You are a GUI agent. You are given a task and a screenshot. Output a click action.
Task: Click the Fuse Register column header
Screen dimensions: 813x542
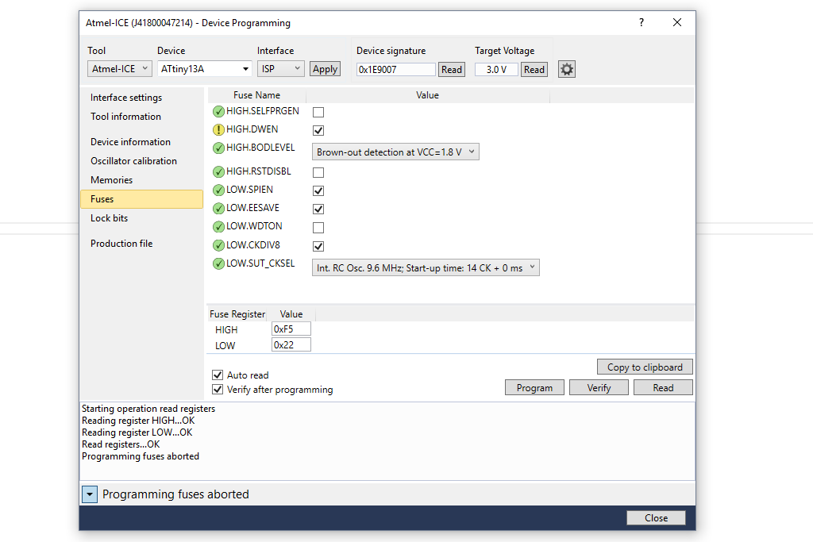(237, 314)
